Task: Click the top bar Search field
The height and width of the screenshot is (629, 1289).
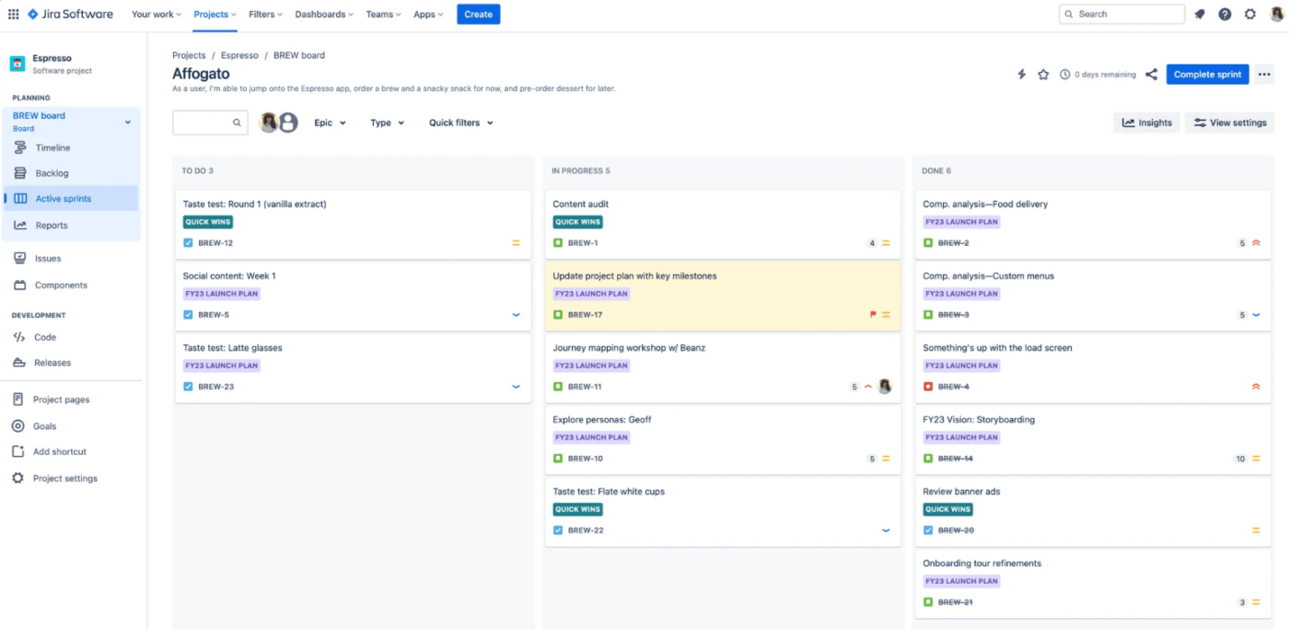Action: (x=1122, y=14)
